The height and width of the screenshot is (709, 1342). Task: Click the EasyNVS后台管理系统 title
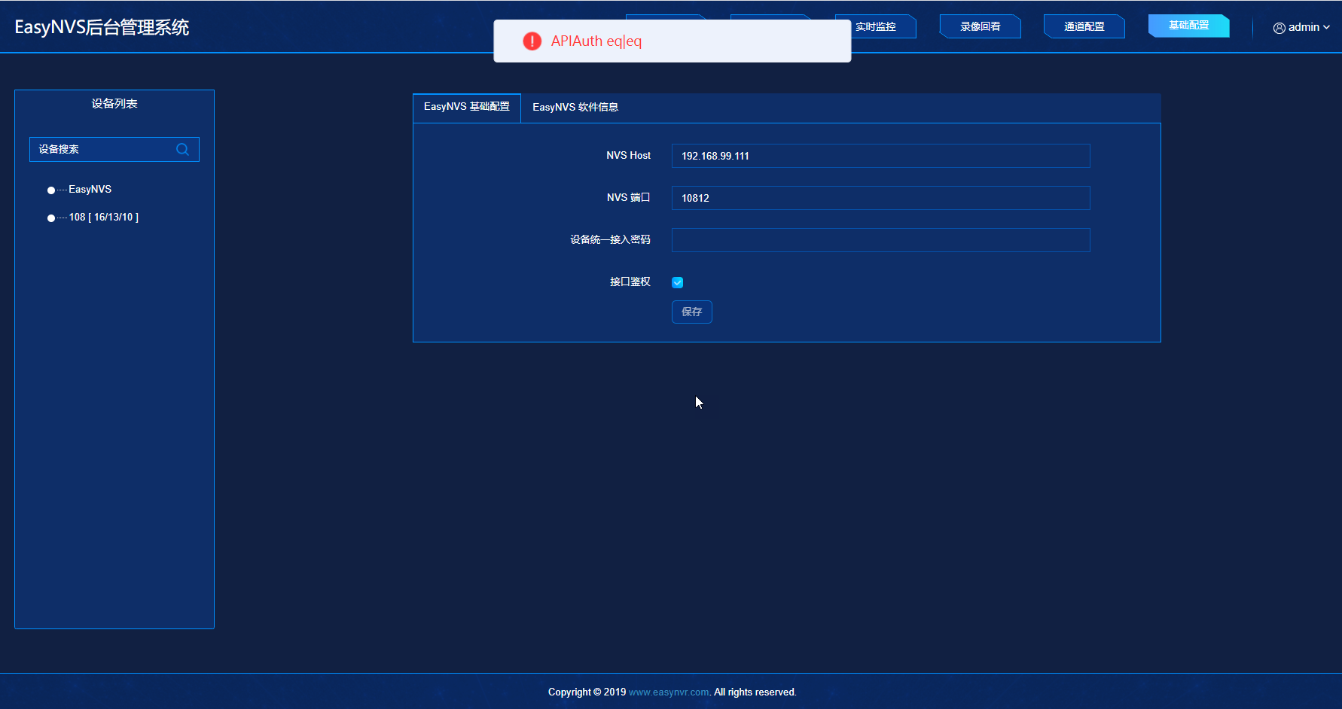coord(102,27)
